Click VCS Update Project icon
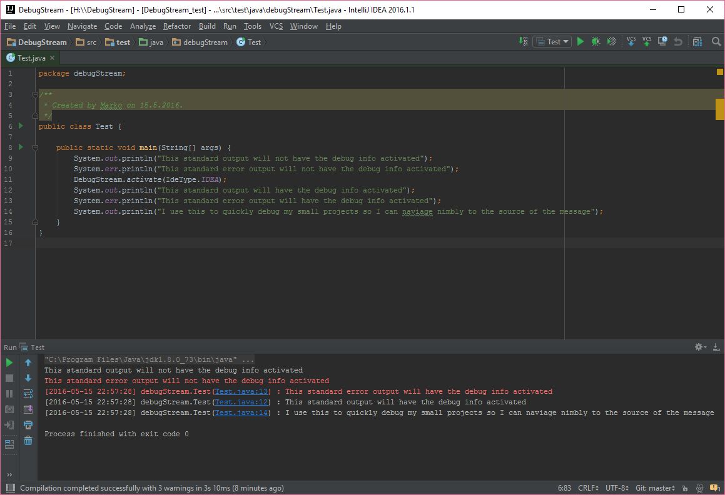 point(631,42)
